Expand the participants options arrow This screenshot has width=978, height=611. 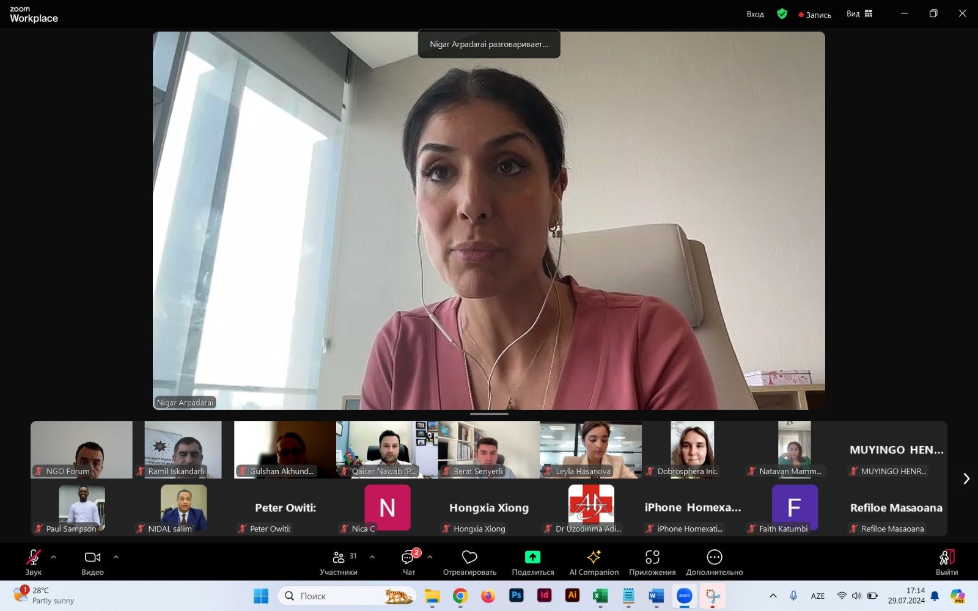372,557
